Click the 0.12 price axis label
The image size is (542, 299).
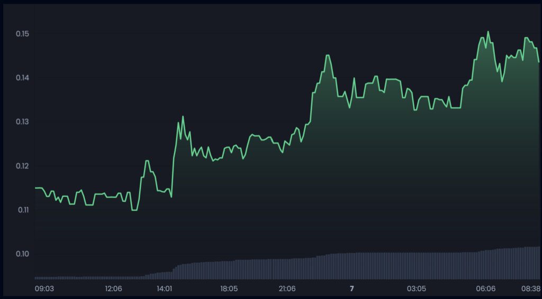22,166
